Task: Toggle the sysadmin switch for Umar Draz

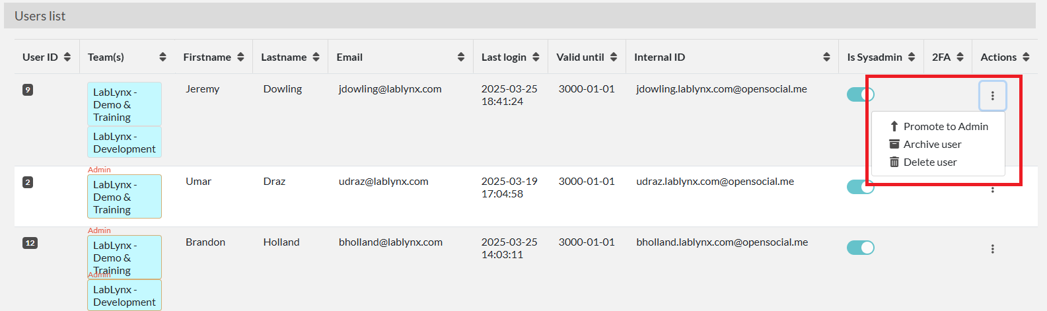Action: [x=860, y=187]
